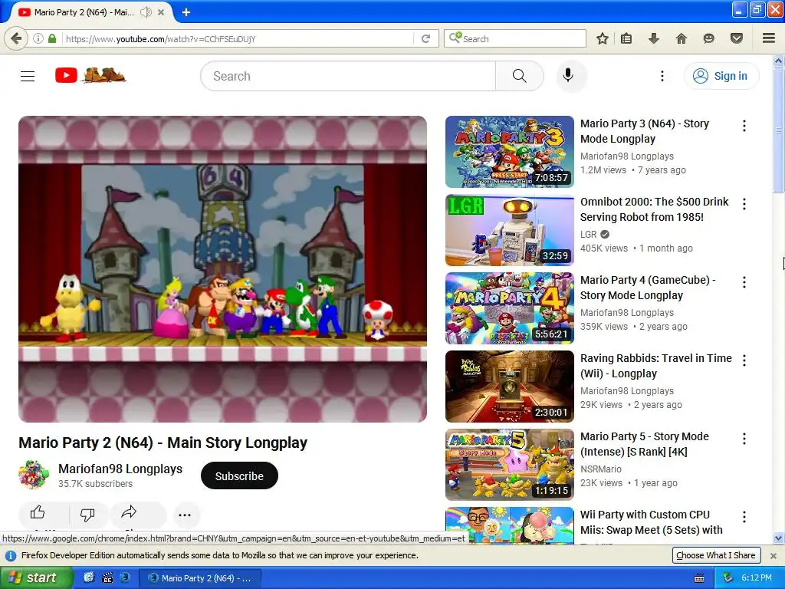The width and height of the screenshot is (785, 589).
Task: Close the Mario Party 2 tab
Action: click(161, 12)
